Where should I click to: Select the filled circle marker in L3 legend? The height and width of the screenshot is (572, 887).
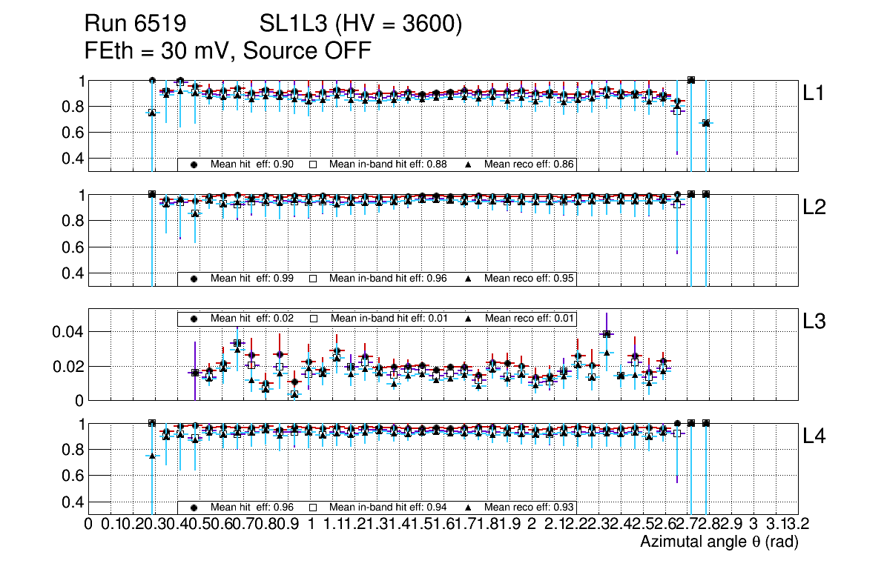coord(194,319)
